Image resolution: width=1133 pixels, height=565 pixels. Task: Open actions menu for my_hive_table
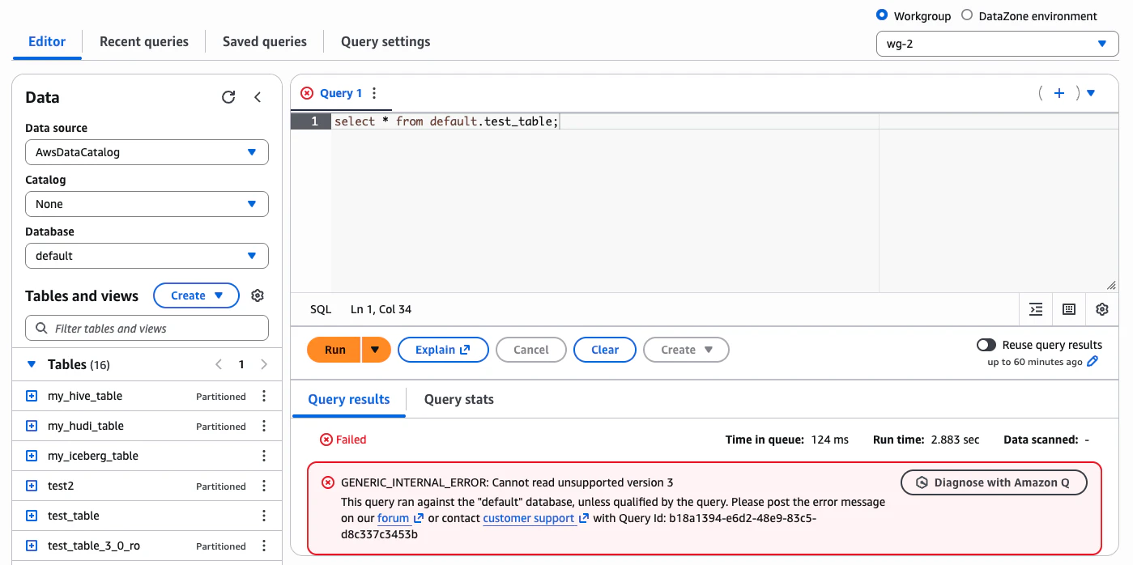tap(264, 396)
